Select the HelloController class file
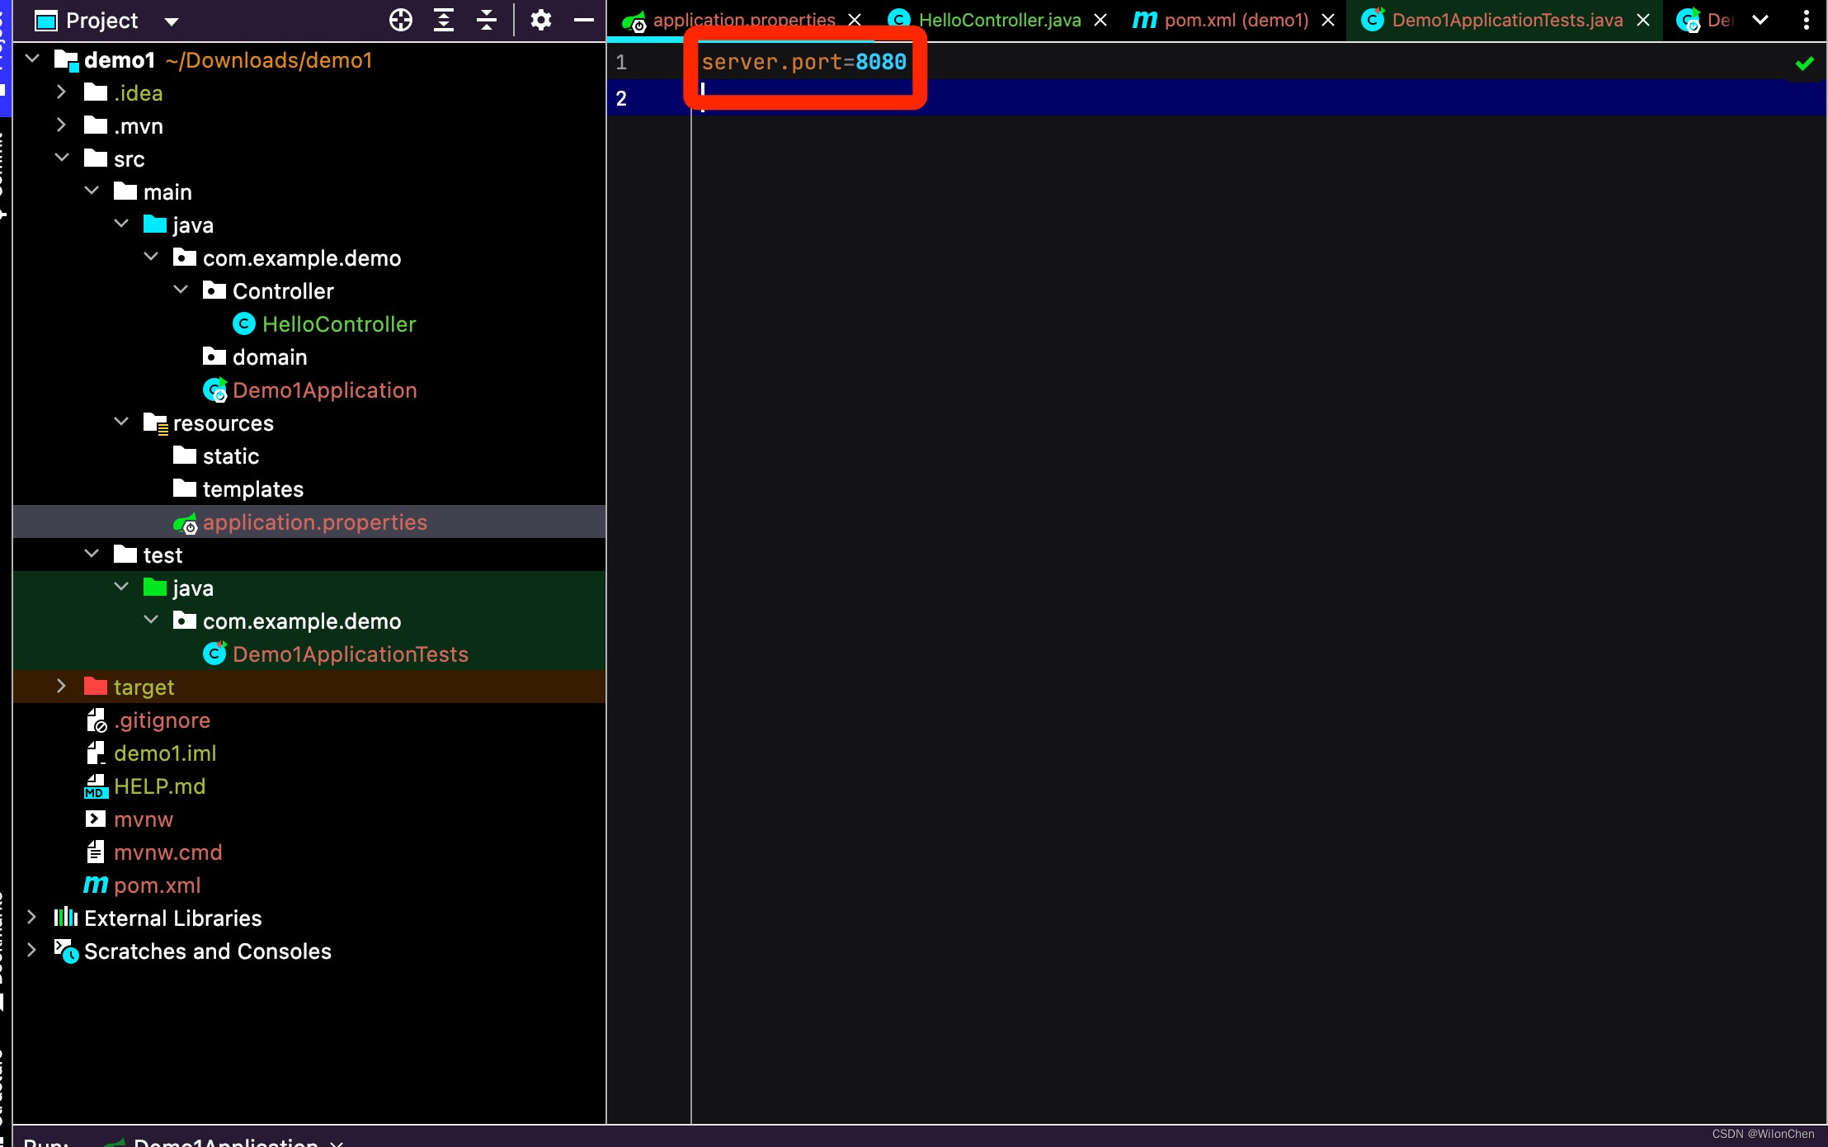The height and width of the screenshot is (1147, 1828). click(338, 324)
